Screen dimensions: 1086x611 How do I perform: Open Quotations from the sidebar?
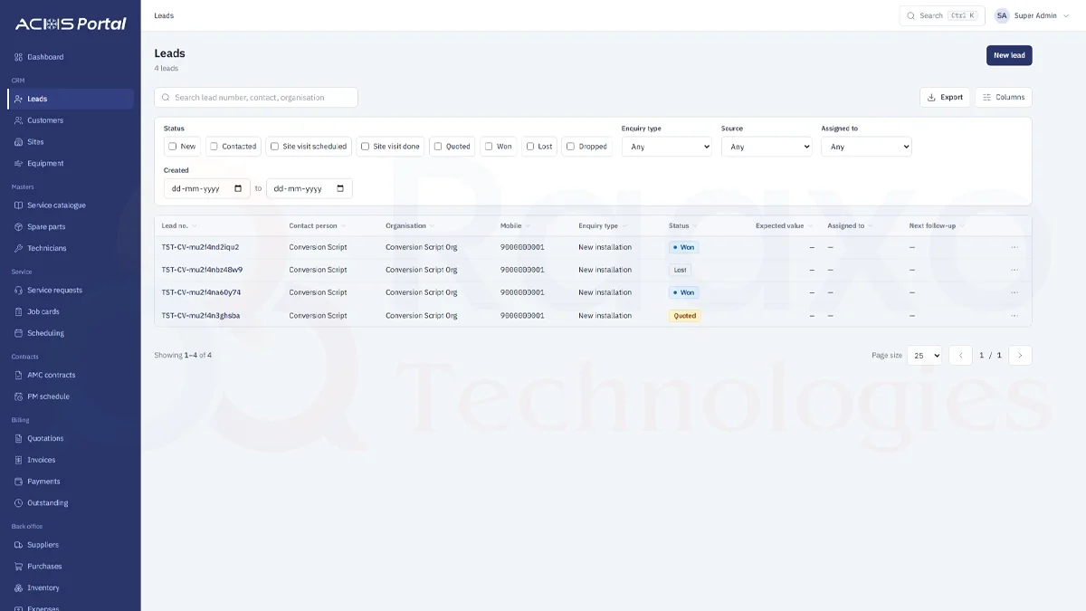point(71,438)
